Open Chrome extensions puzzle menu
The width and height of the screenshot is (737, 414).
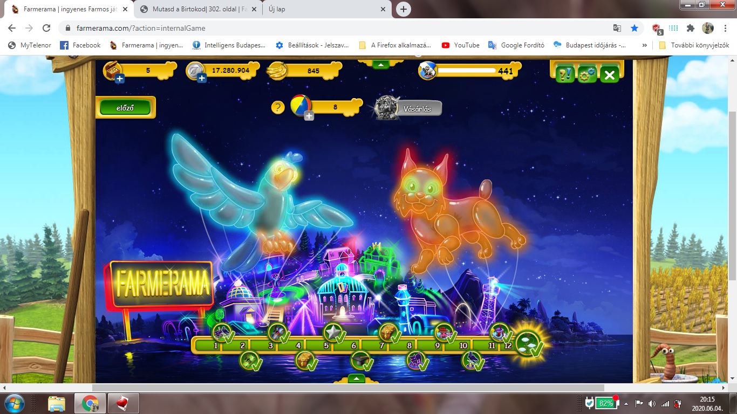(x=690, y=28)
